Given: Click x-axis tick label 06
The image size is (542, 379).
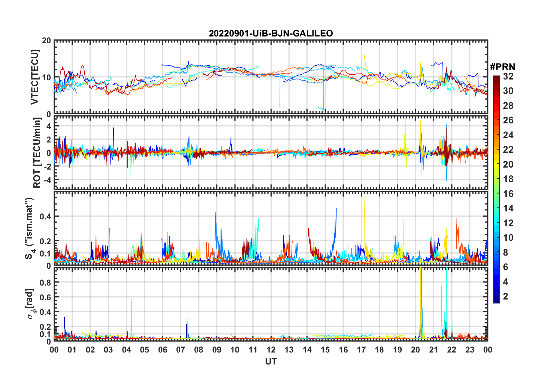Looking at the screenshot, I should (162, 350).
